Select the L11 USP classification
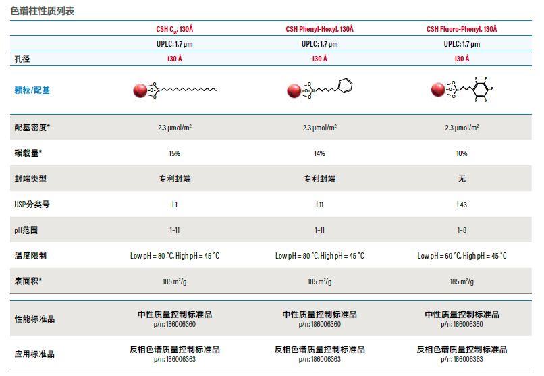This screenshot has width=544, height=376. click(319, 205)
